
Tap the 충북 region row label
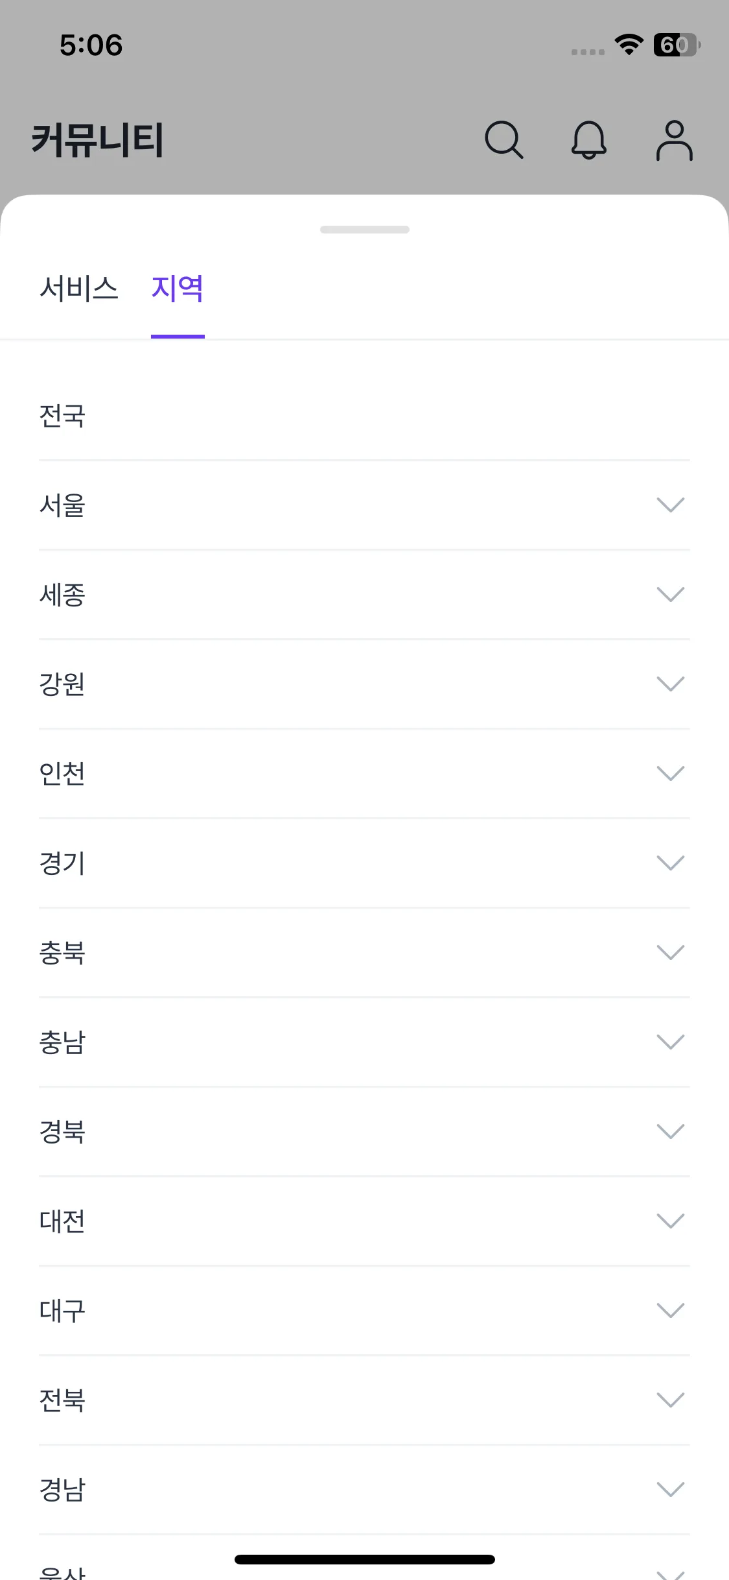62,953
